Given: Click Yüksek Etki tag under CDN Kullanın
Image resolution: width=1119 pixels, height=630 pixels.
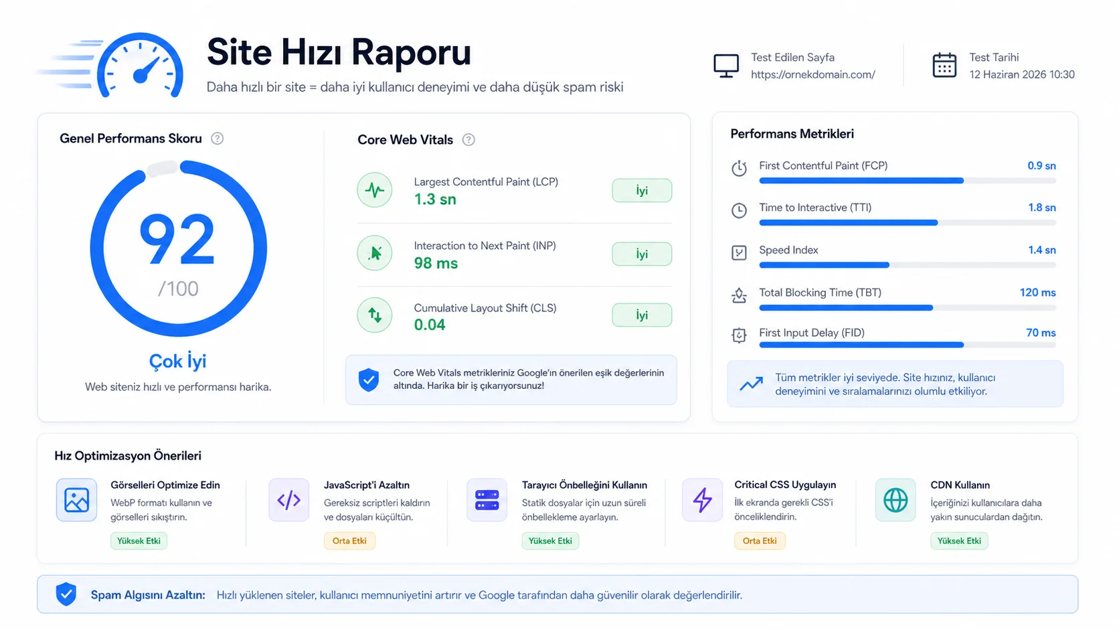Looking at the screenshot, I should click(959, 541).
